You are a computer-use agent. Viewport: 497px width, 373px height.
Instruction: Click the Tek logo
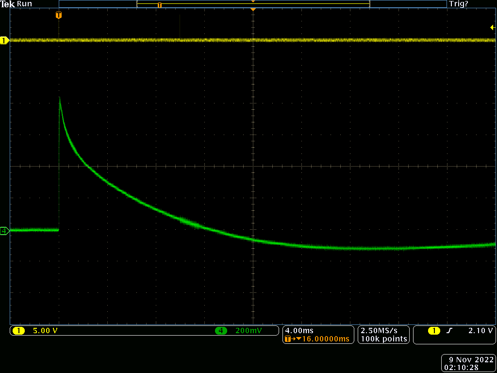click(x=7, y=4)
